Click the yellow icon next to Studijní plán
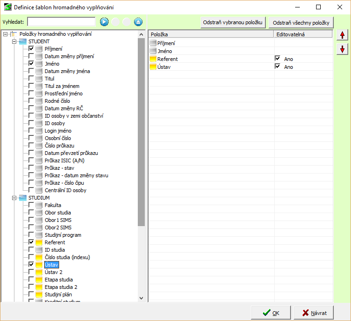The image size is (351, 321). pos(39,294)
